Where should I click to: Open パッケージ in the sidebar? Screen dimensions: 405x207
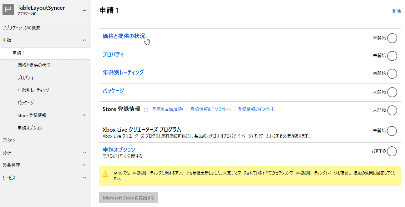(26, 103)
